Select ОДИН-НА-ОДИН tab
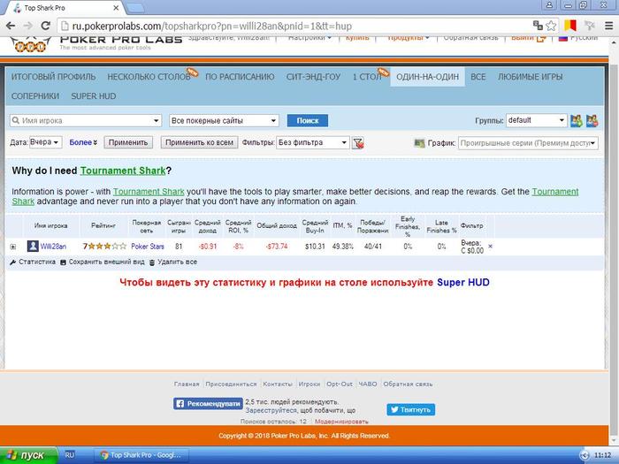 427,77
